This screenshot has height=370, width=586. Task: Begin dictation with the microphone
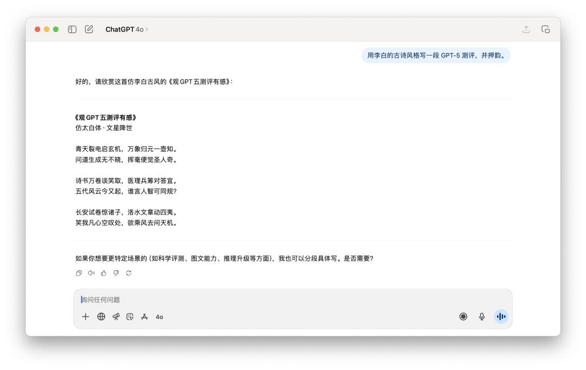[x=482, y=316]
